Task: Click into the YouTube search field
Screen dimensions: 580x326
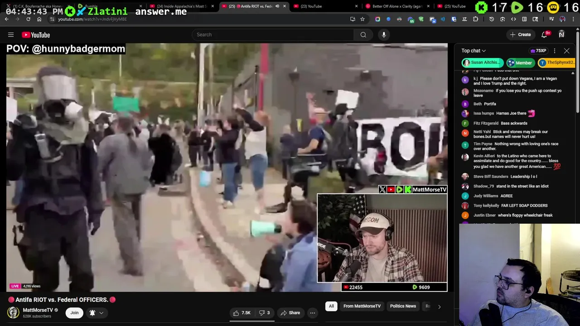Action: 273,35
